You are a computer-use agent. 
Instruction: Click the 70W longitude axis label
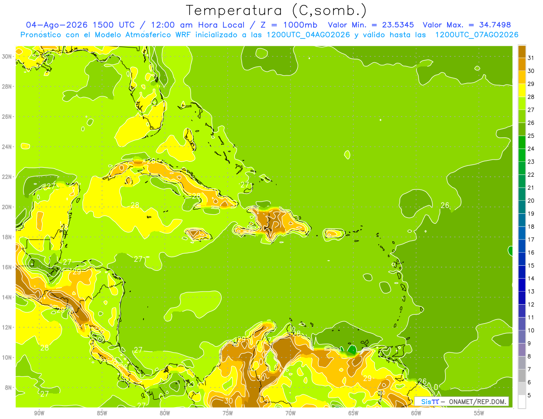coord(291,413)
